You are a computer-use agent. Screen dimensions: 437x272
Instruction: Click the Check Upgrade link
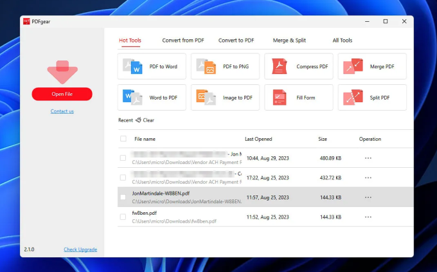click(80, 249)
